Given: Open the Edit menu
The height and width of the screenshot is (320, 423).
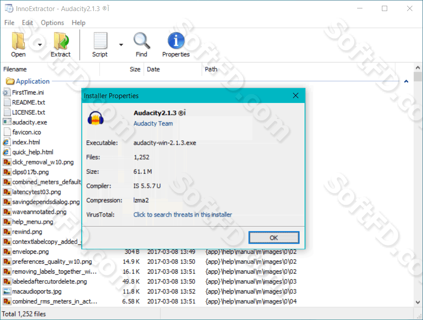Looking at the screenshot, I should (27, 23).
